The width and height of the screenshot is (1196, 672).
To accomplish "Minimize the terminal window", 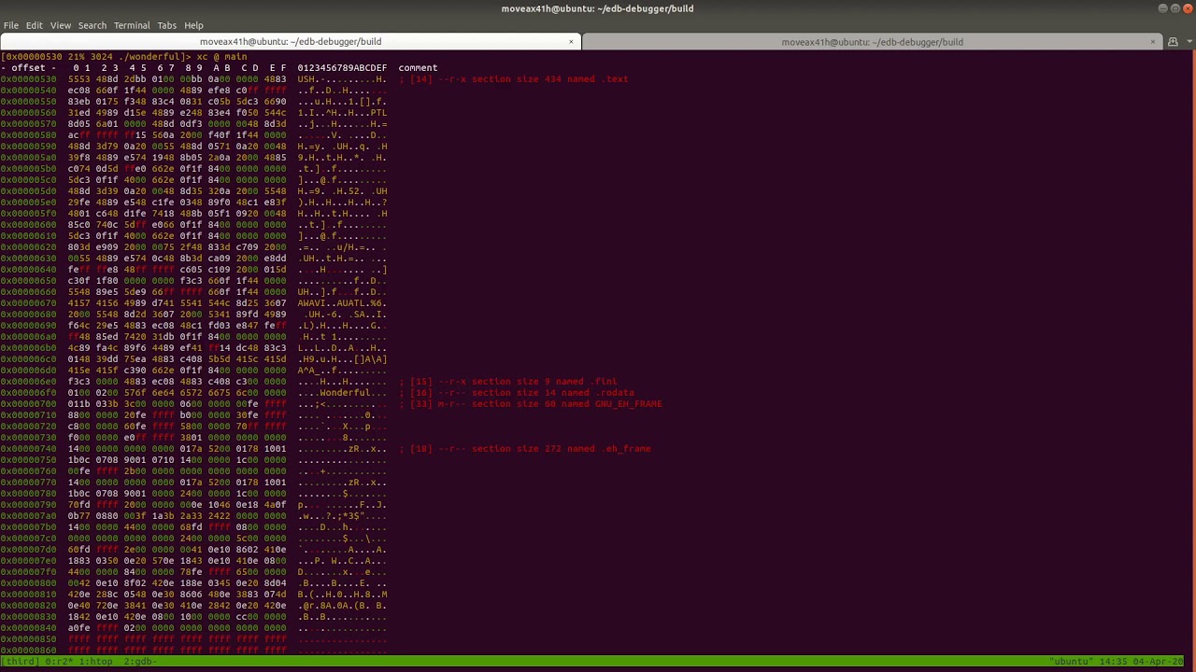I will (x=1162, y=8).
